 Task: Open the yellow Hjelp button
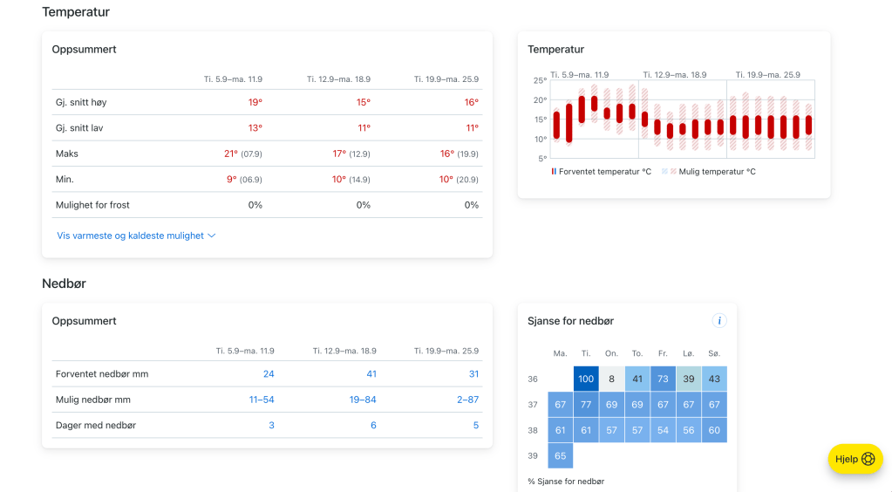(855, 459)
